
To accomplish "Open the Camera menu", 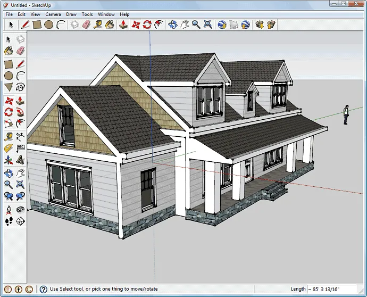I will coord(53,14).
